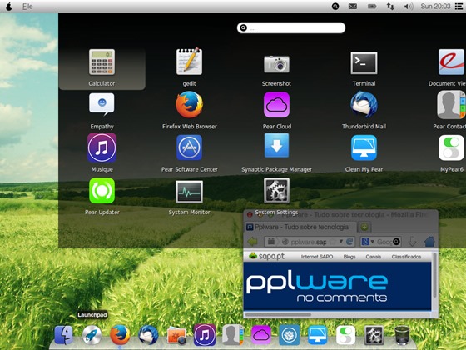Image resolution: width=466 pixels, height=350 pixels.
Task: Open MyPear6 toggle icon in dock
Action: [345, 335]
